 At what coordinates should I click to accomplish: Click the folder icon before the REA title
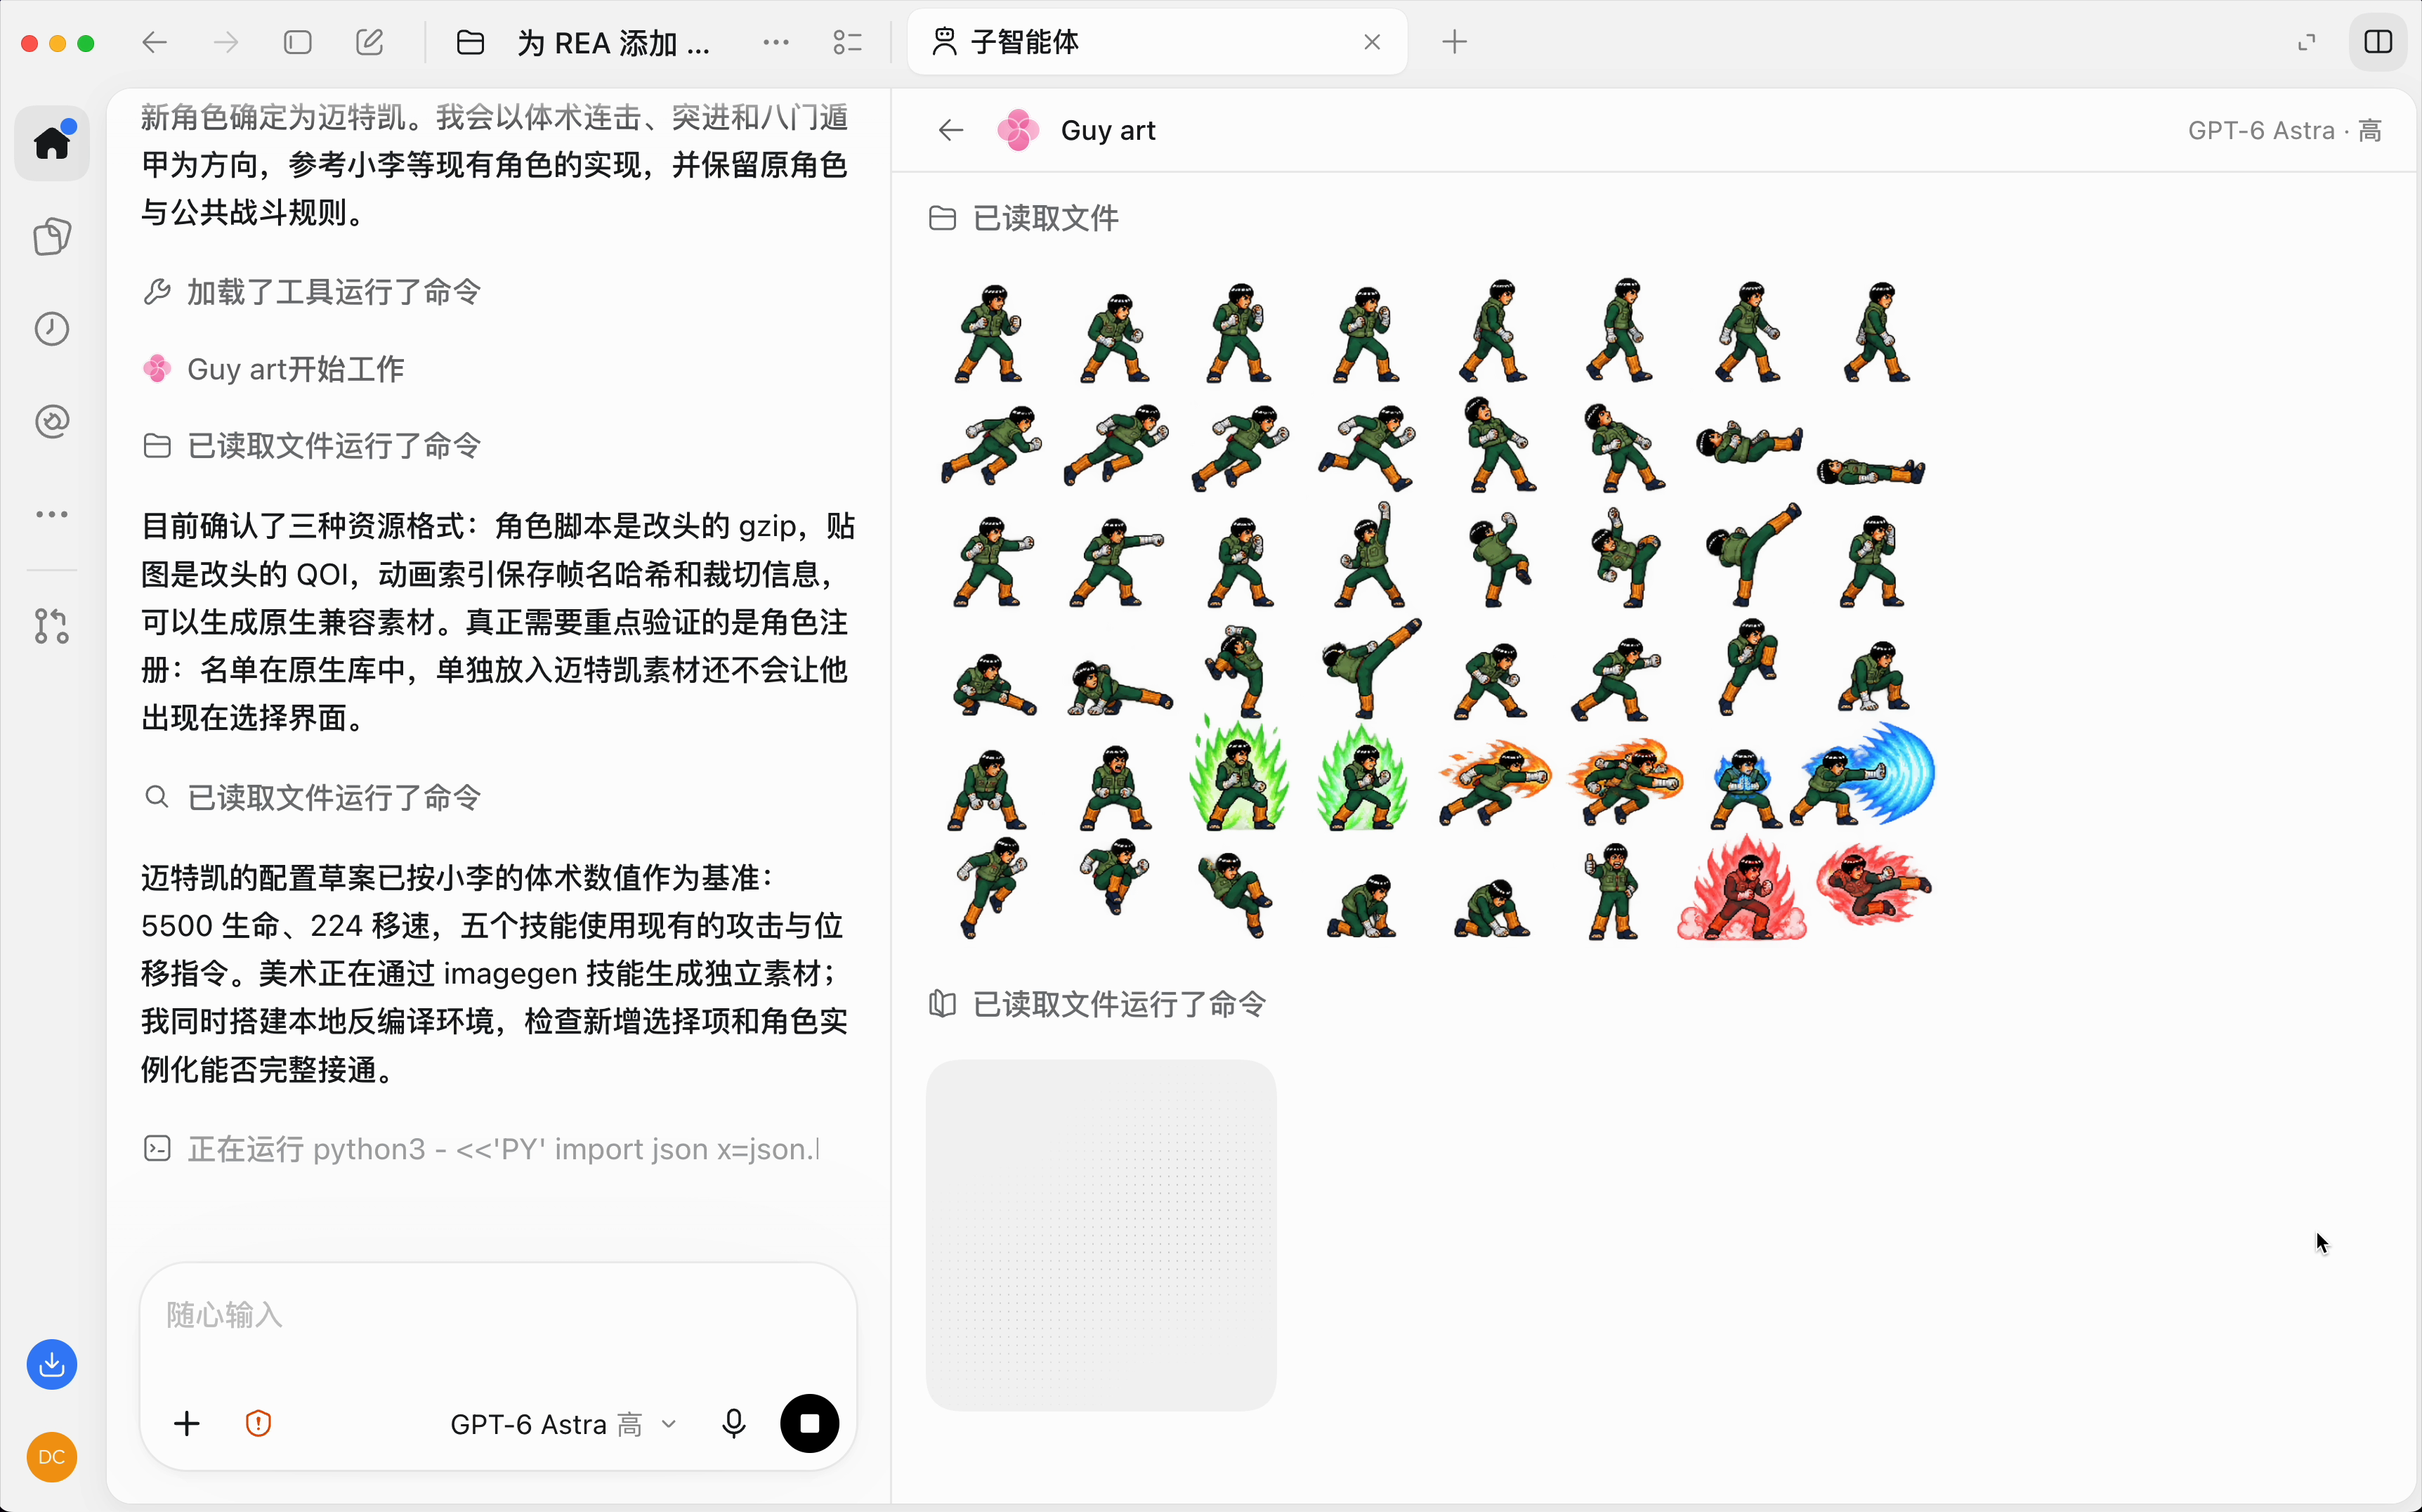coord(471,42)
